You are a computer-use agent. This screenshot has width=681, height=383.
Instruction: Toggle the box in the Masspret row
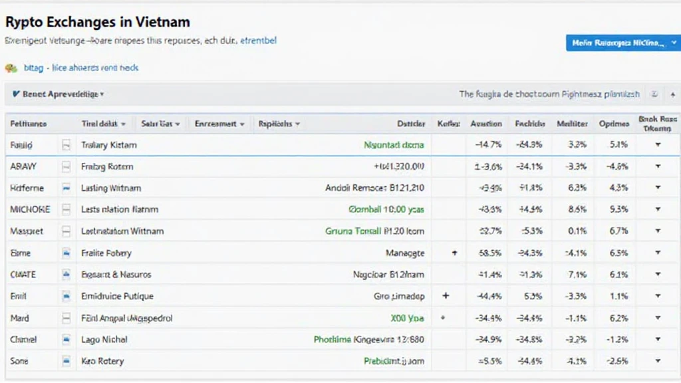point(66,231)
